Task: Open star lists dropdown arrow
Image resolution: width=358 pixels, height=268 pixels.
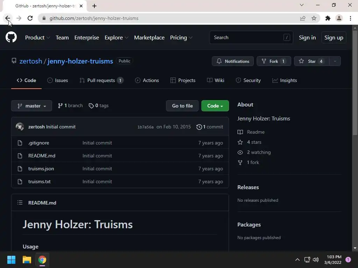Action: 335,61
